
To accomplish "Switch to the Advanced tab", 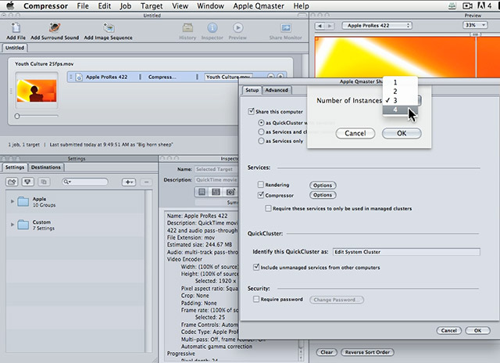I will click(277, 90).
